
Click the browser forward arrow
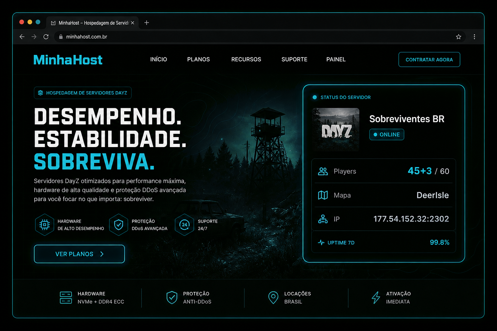tap(34, 37)
